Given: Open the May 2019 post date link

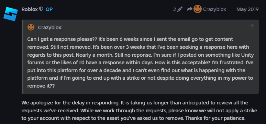Looking at the screenshot, I should [x=247, y=9].
